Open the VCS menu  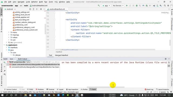[56, 2]
